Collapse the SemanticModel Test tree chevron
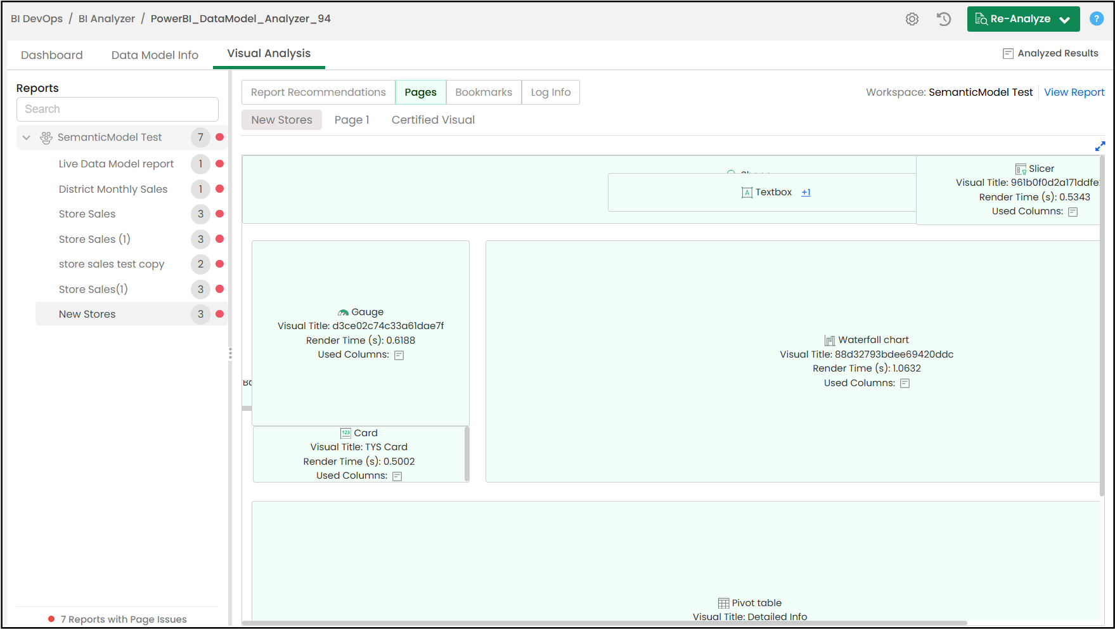This screenshot has width=1115, height=629. 27,138
